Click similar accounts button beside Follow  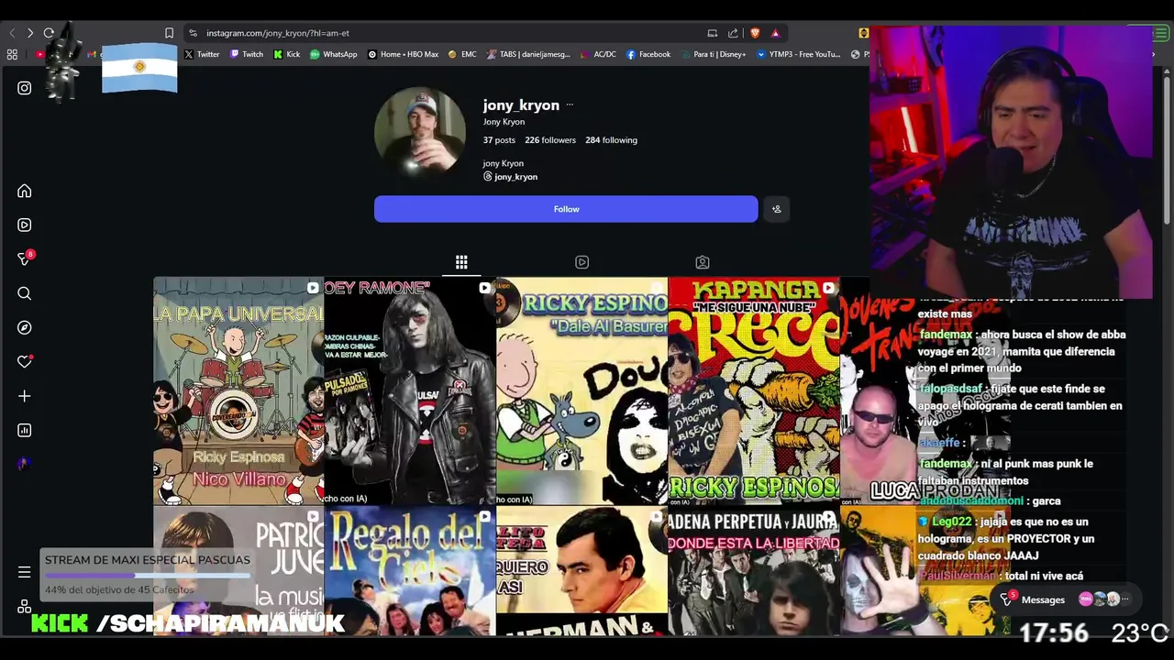(776, 209)
